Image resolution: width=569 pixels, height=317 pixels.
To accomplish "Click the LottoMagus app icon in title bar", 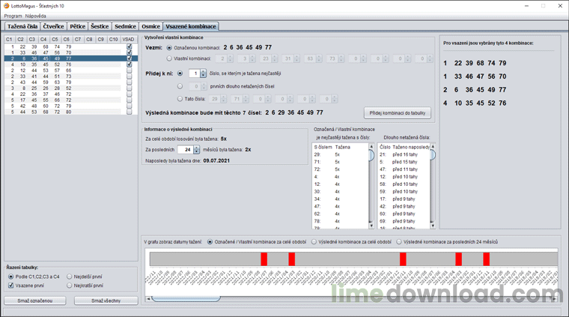I will (x=7, y=6).
